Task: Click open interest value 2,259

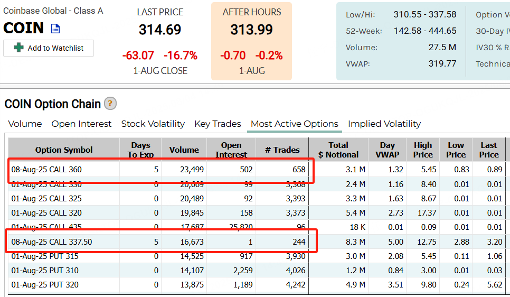Action: click(x=243, y=271)
